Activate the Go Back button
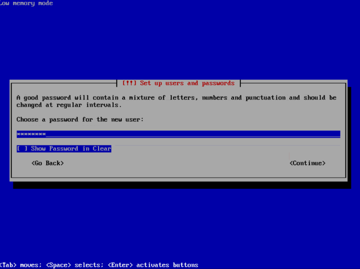The height and width of the screenshot is (269, 360). (47, 163)
